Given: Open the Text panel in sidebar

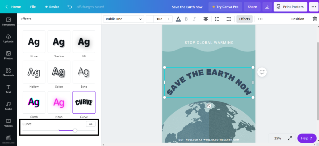Looking at the screenshot, I should tap(8, 89).
